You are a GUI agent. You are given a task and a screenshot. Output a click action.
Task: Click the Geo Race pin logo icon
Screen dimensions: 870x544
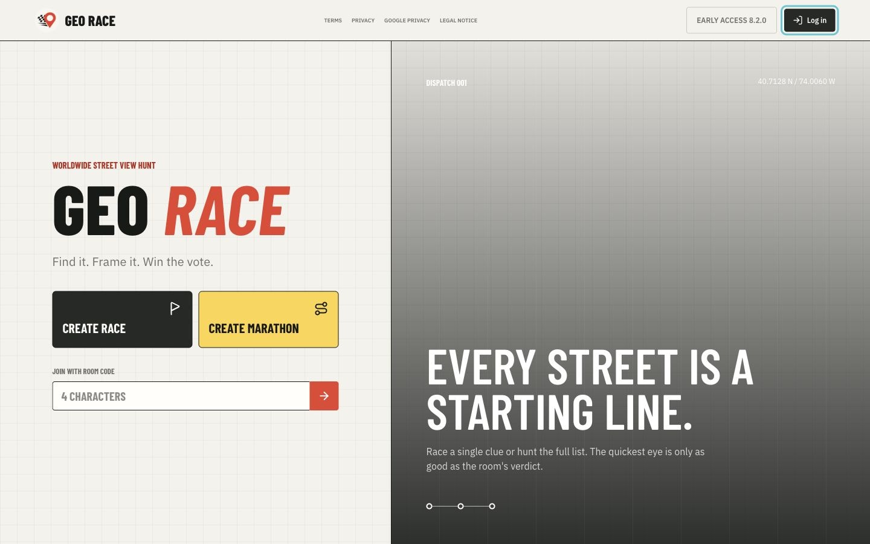click(x=47, y=21)
